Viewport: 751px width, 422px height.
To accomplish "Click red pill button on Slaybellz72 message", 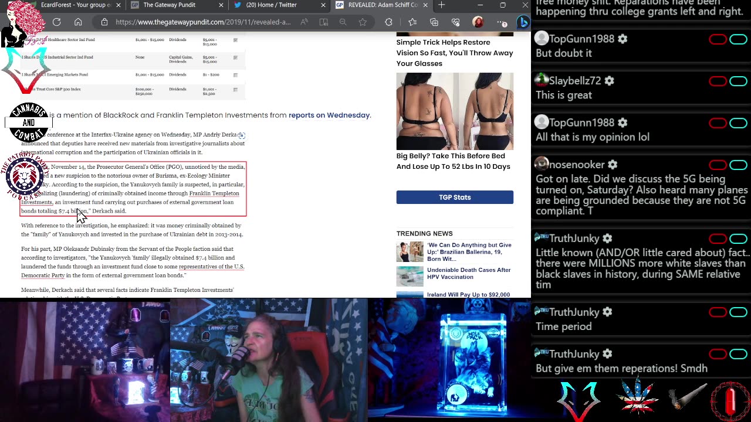I will click(718, 81).
